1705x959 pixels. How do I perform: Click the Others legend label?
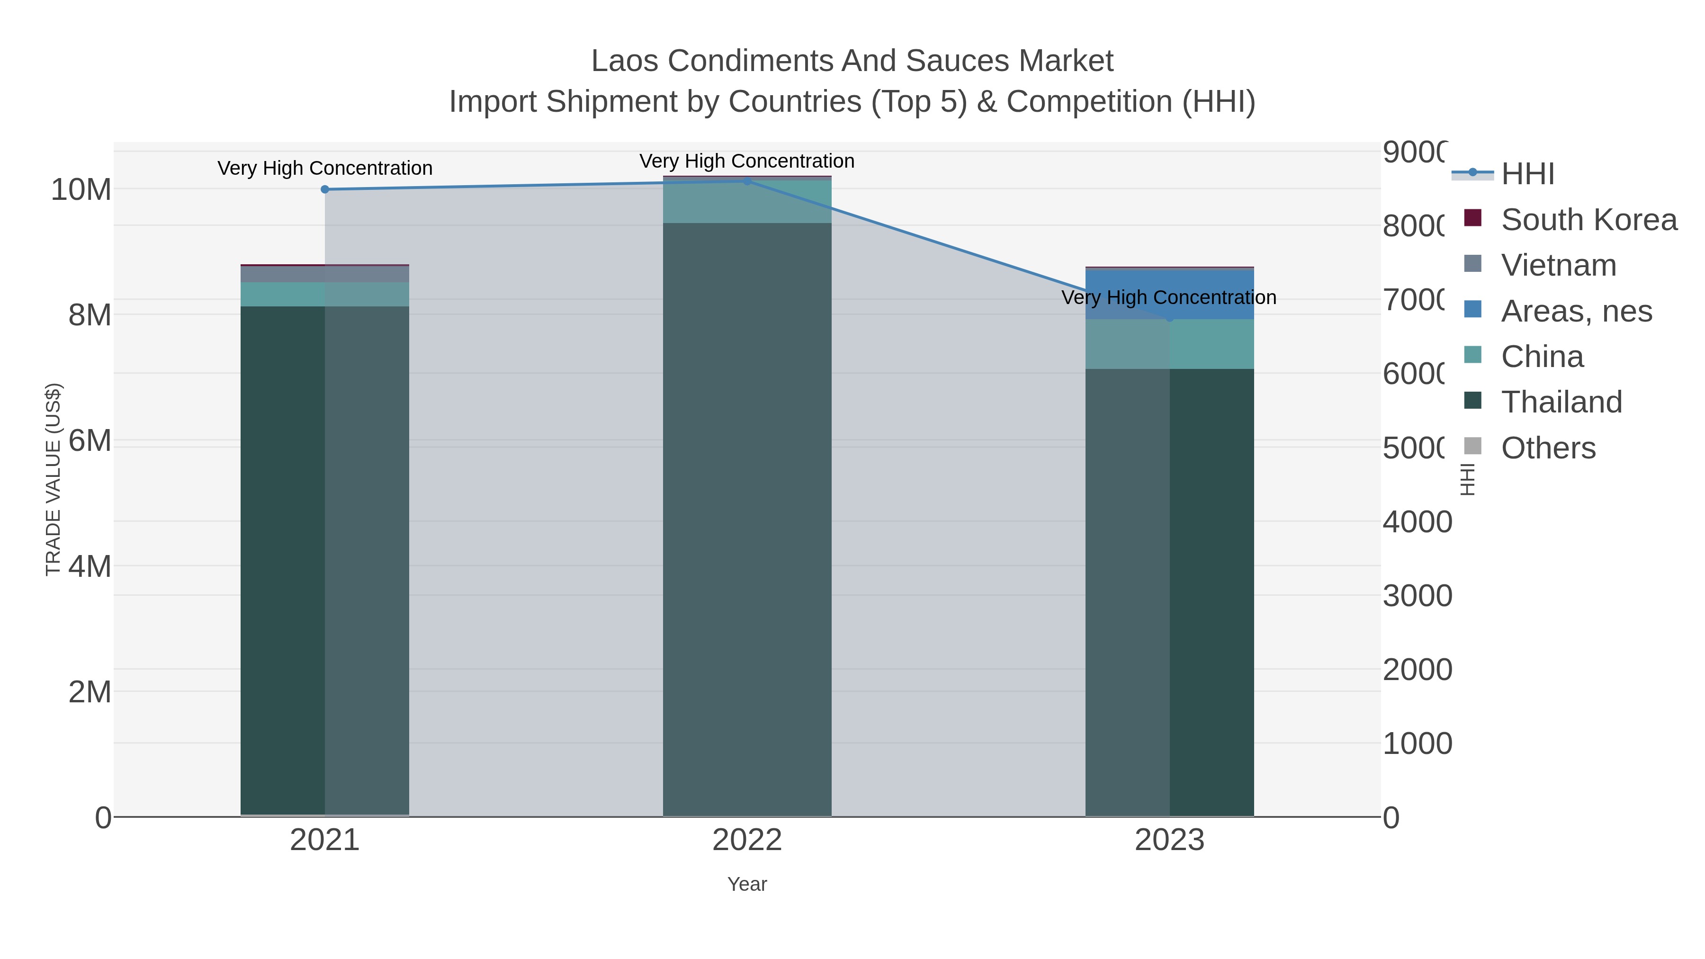1548,448
